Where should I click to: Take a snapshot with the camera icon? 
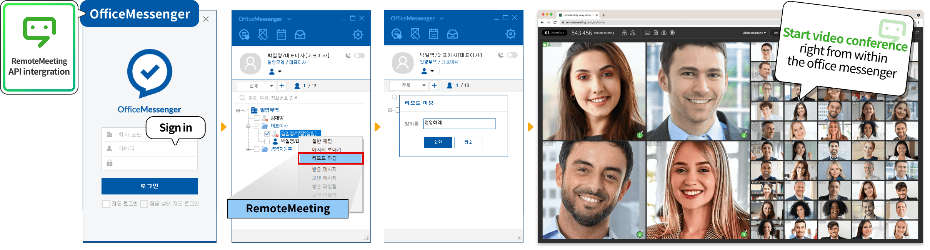(x=664, y=33)
